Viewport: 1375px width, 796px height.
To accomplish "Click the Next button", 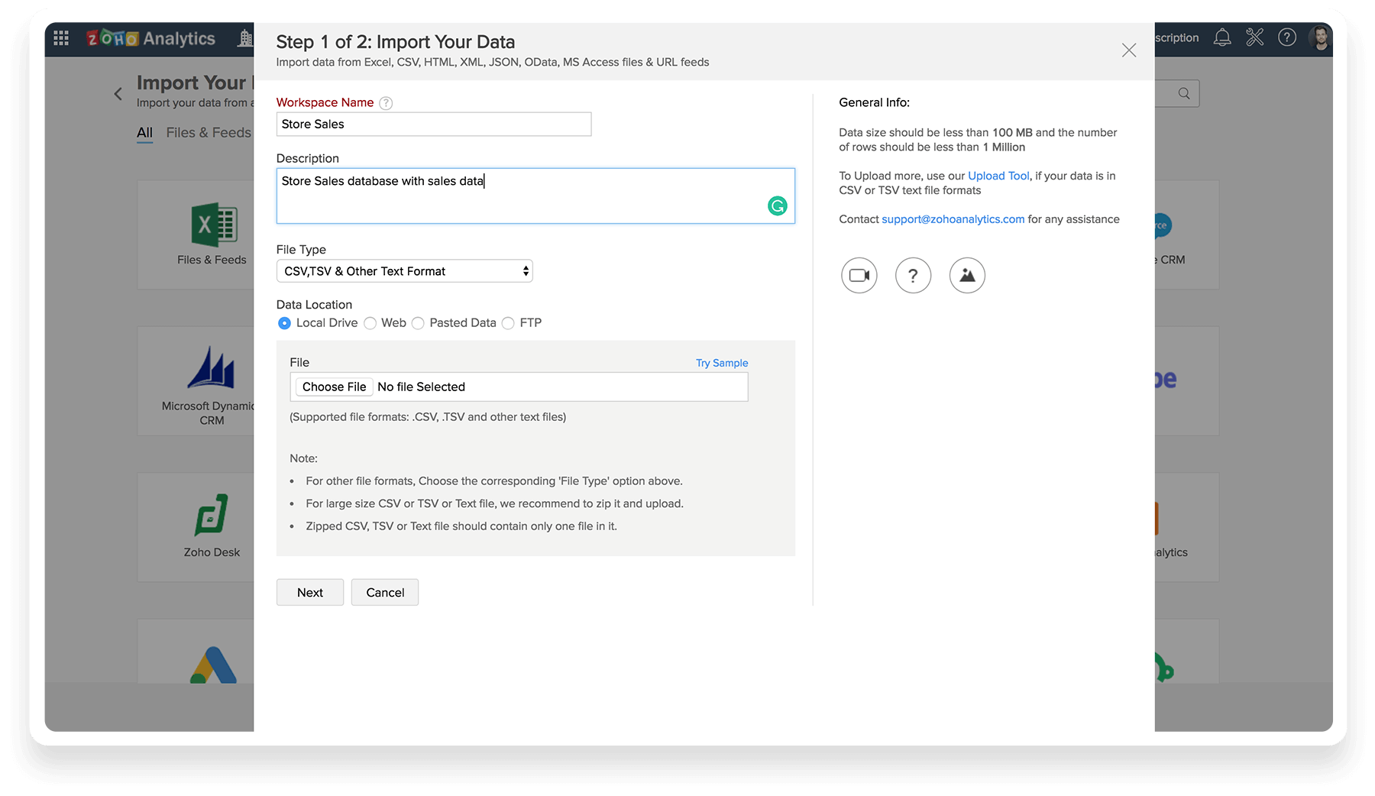I will tap(309, 593).
